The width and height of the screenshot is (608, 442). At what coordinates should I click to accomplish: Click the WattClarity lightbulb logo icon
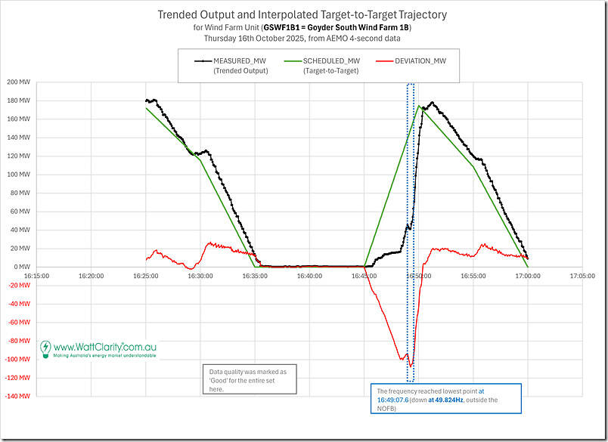coord(46,349)
